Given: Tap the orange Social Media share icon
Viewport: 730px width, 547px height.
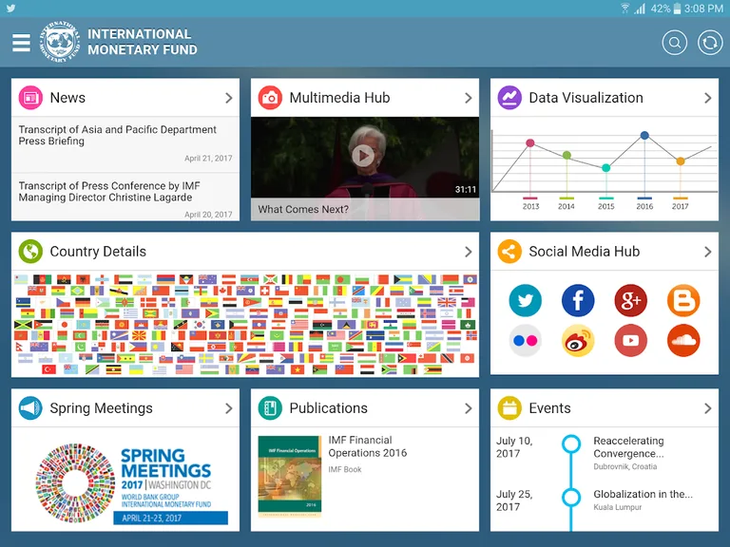Looking at the screenshot, I should [x=509, y=251].
